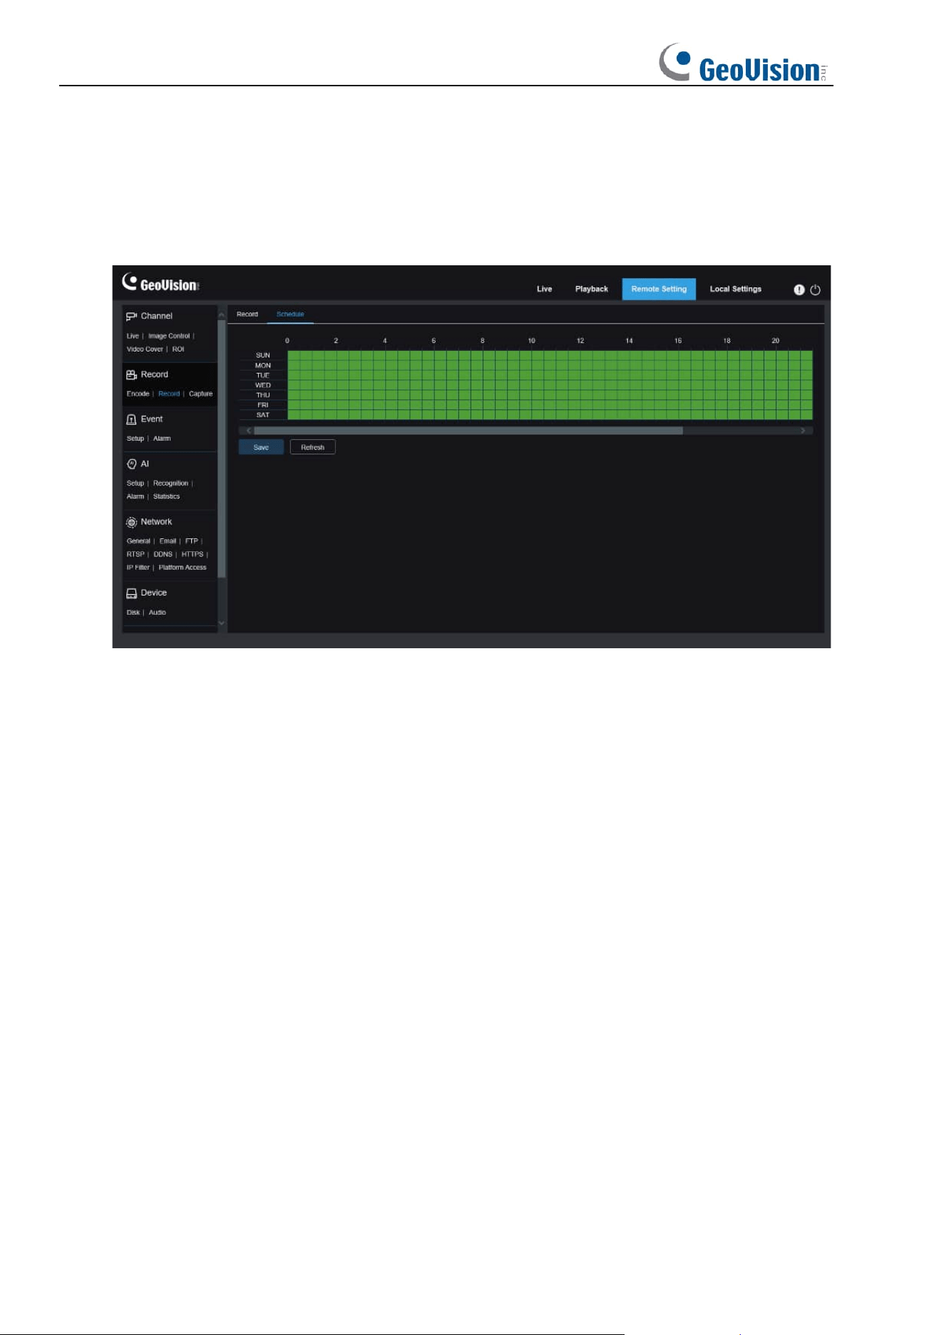Image resolution: width=944 pixels, height=1335 pixels.
Task: Click the Network globe icon
Action: click(131, 522)
